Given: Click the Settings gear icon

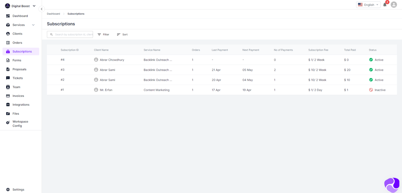Looking at the screenshot, I should tap(8, 189).
